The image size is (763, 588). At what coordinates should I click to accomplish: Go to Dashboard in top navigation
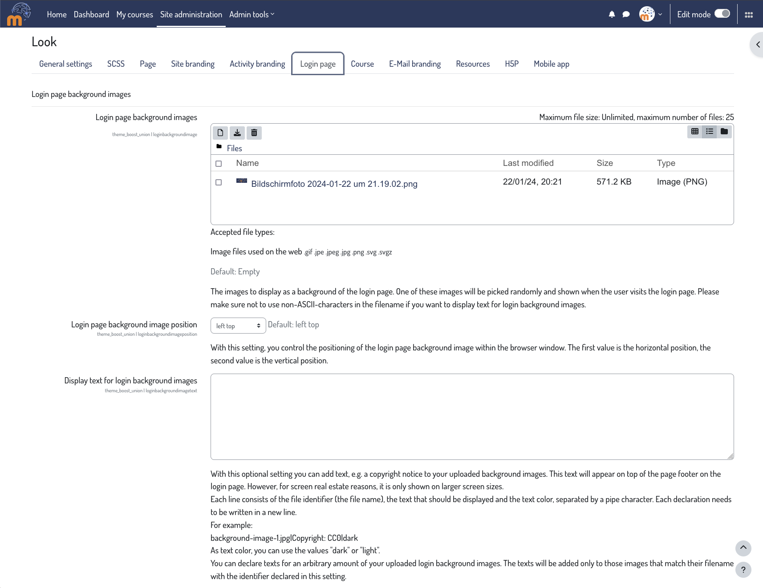point(91,14)
